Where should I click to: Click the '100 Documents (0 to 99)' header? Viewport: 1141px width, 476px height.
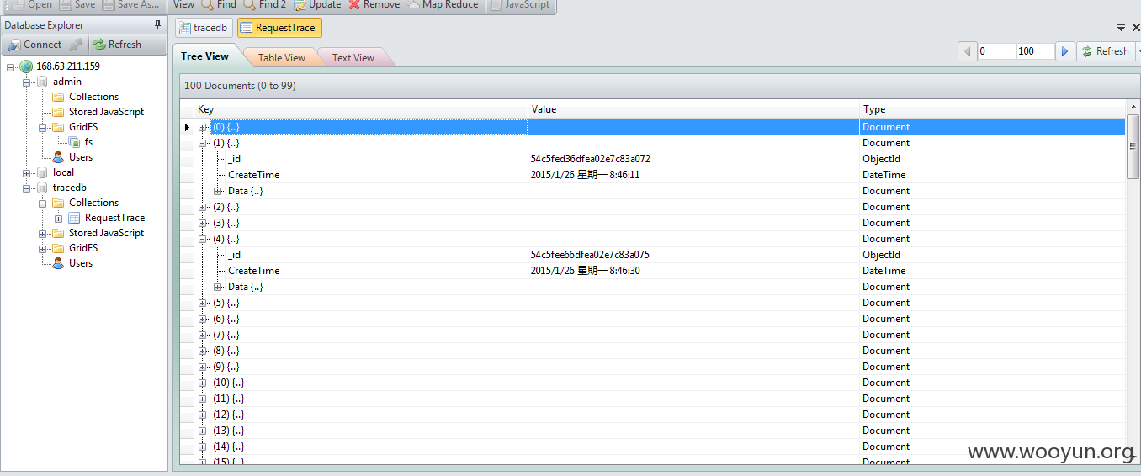[240, 86]
